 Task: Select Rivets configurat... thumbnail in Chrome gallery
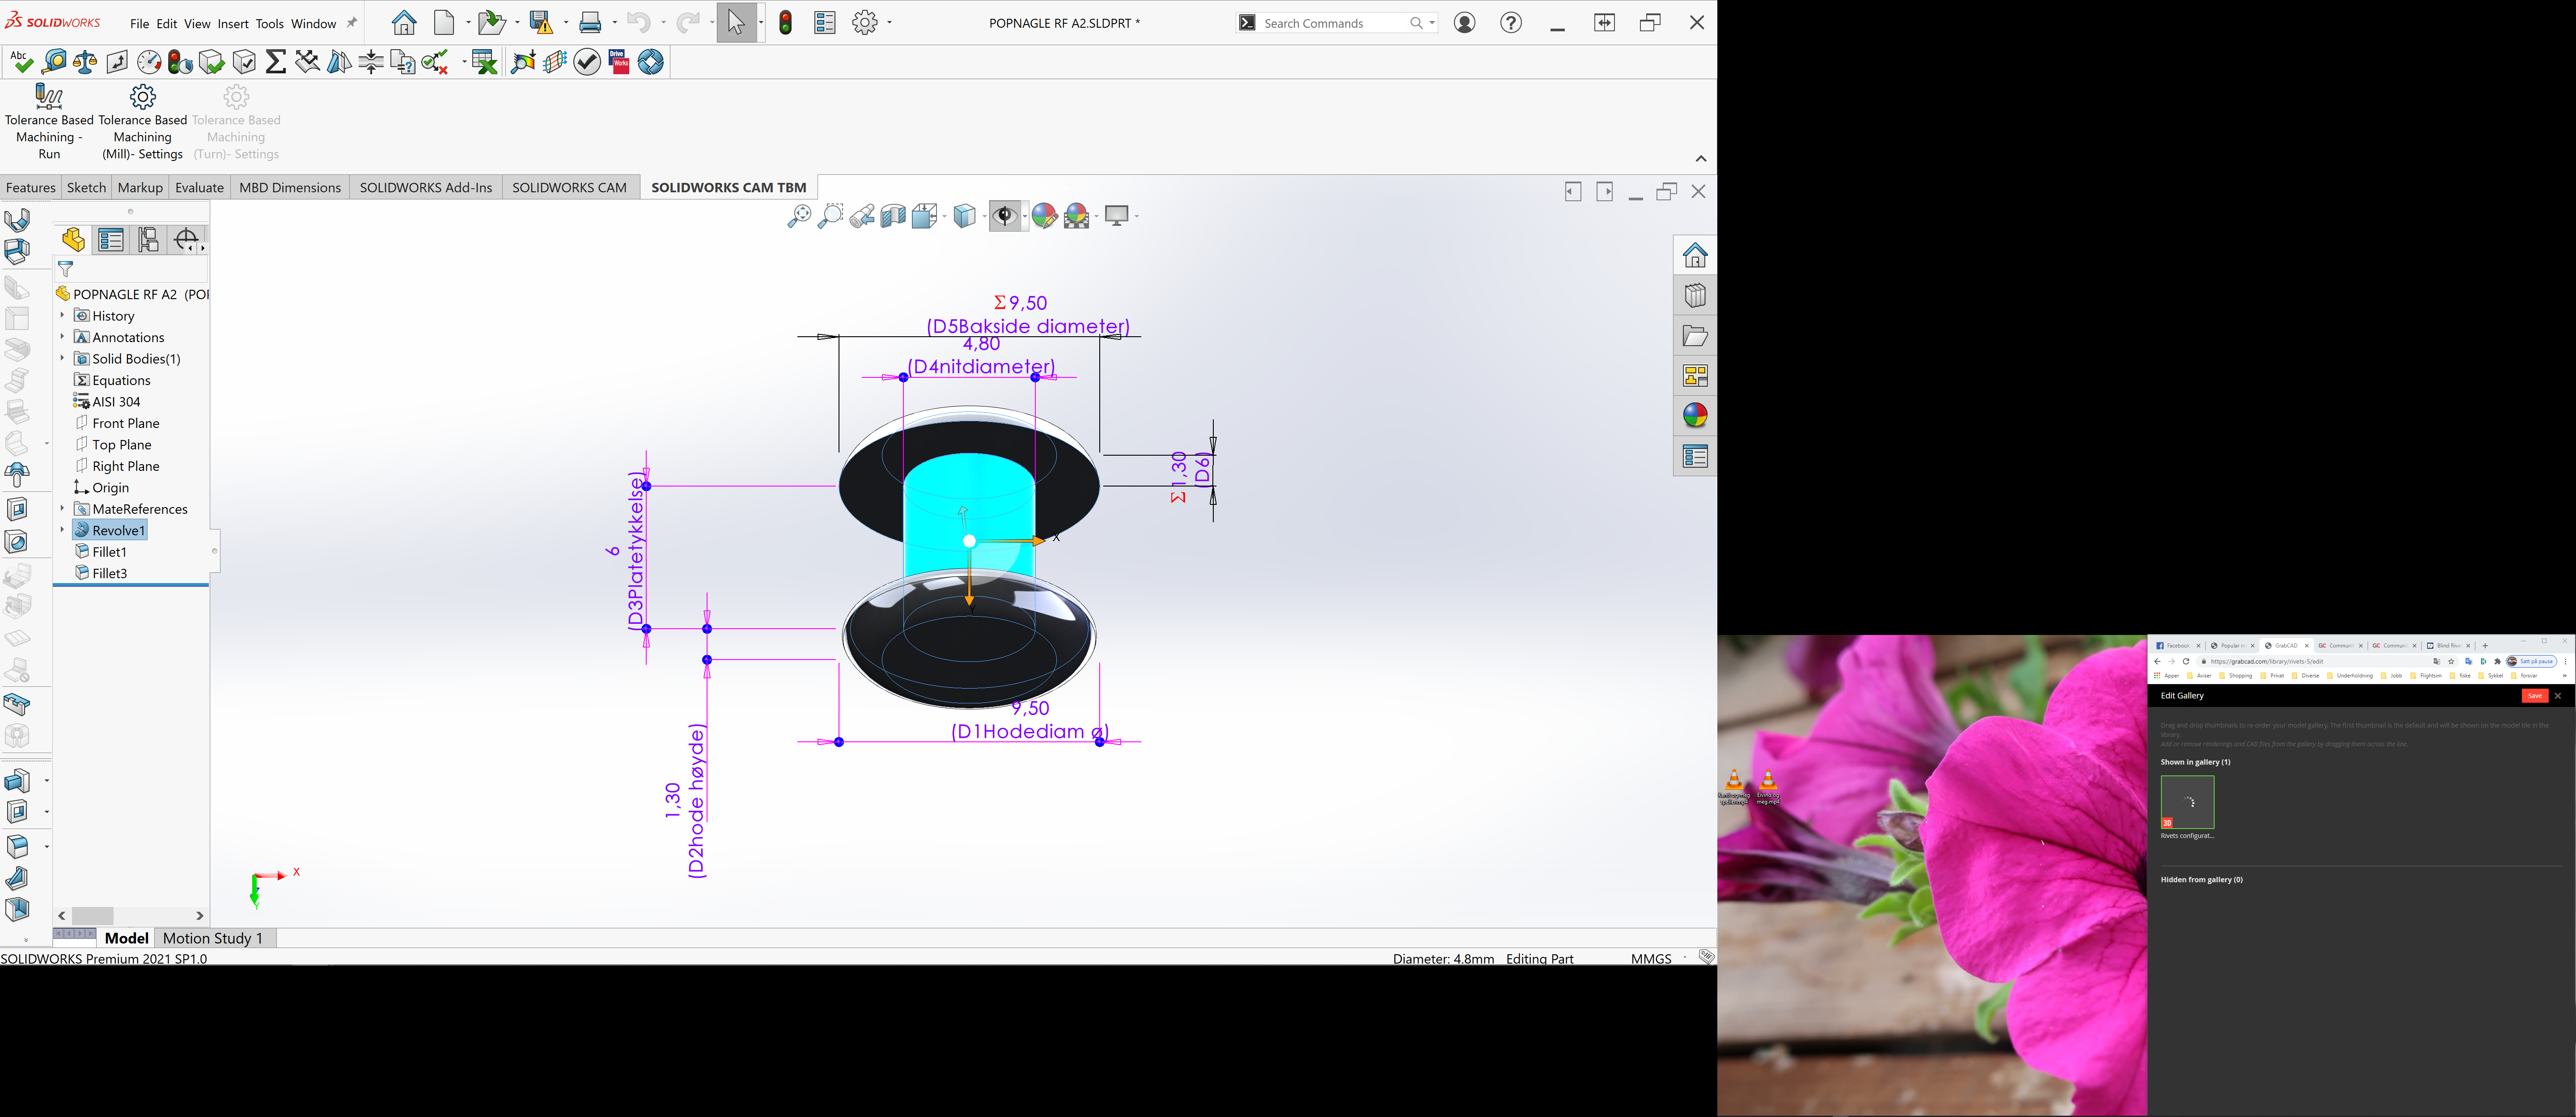pyautogui.click(x=2187, y=802)
